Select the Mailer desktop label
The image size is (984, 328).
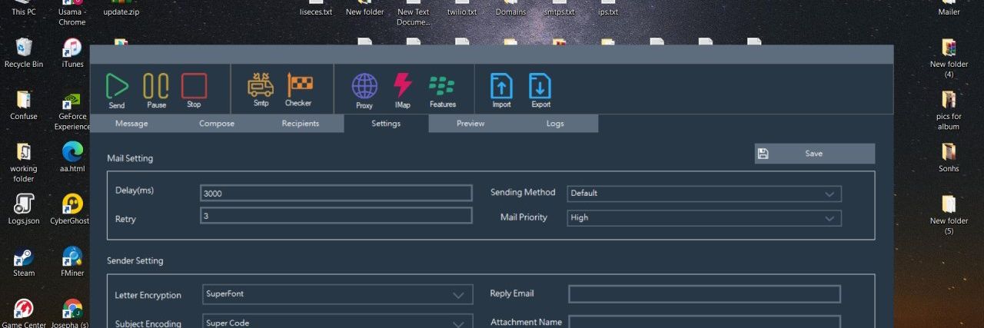pos(949,12)
